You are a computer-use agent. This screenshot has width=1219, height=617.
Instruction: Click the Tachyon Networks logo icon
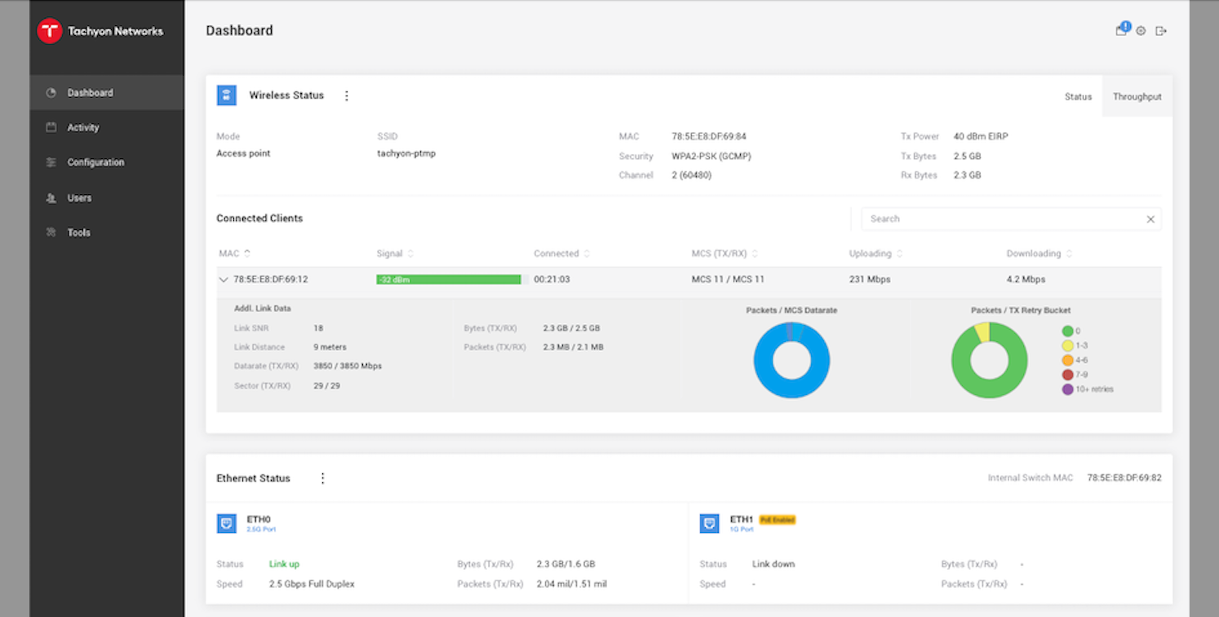point(50,31)
